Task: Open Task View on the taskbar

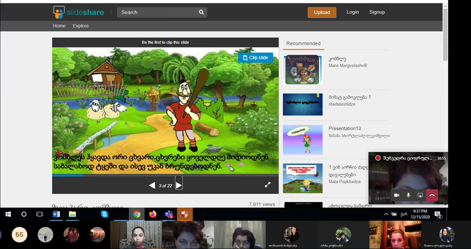Action: coord(40,214)
